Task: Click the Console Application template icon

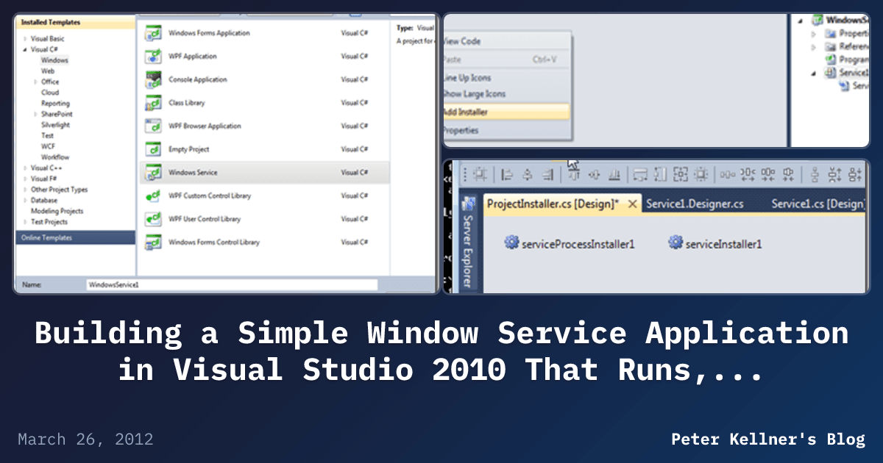Action: click(x=153, y=79)
